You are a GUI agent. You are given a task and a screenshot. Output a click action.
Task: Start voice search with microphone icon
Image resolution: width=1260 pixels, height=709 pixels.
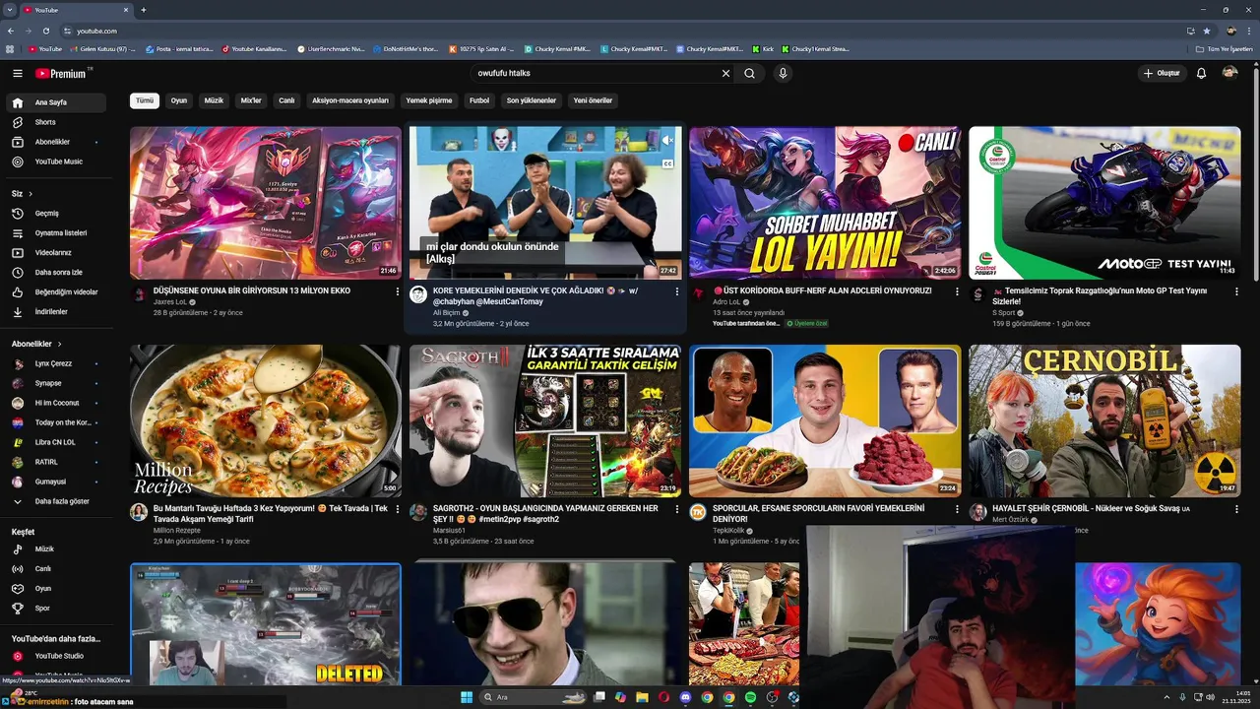click(783, 73)
